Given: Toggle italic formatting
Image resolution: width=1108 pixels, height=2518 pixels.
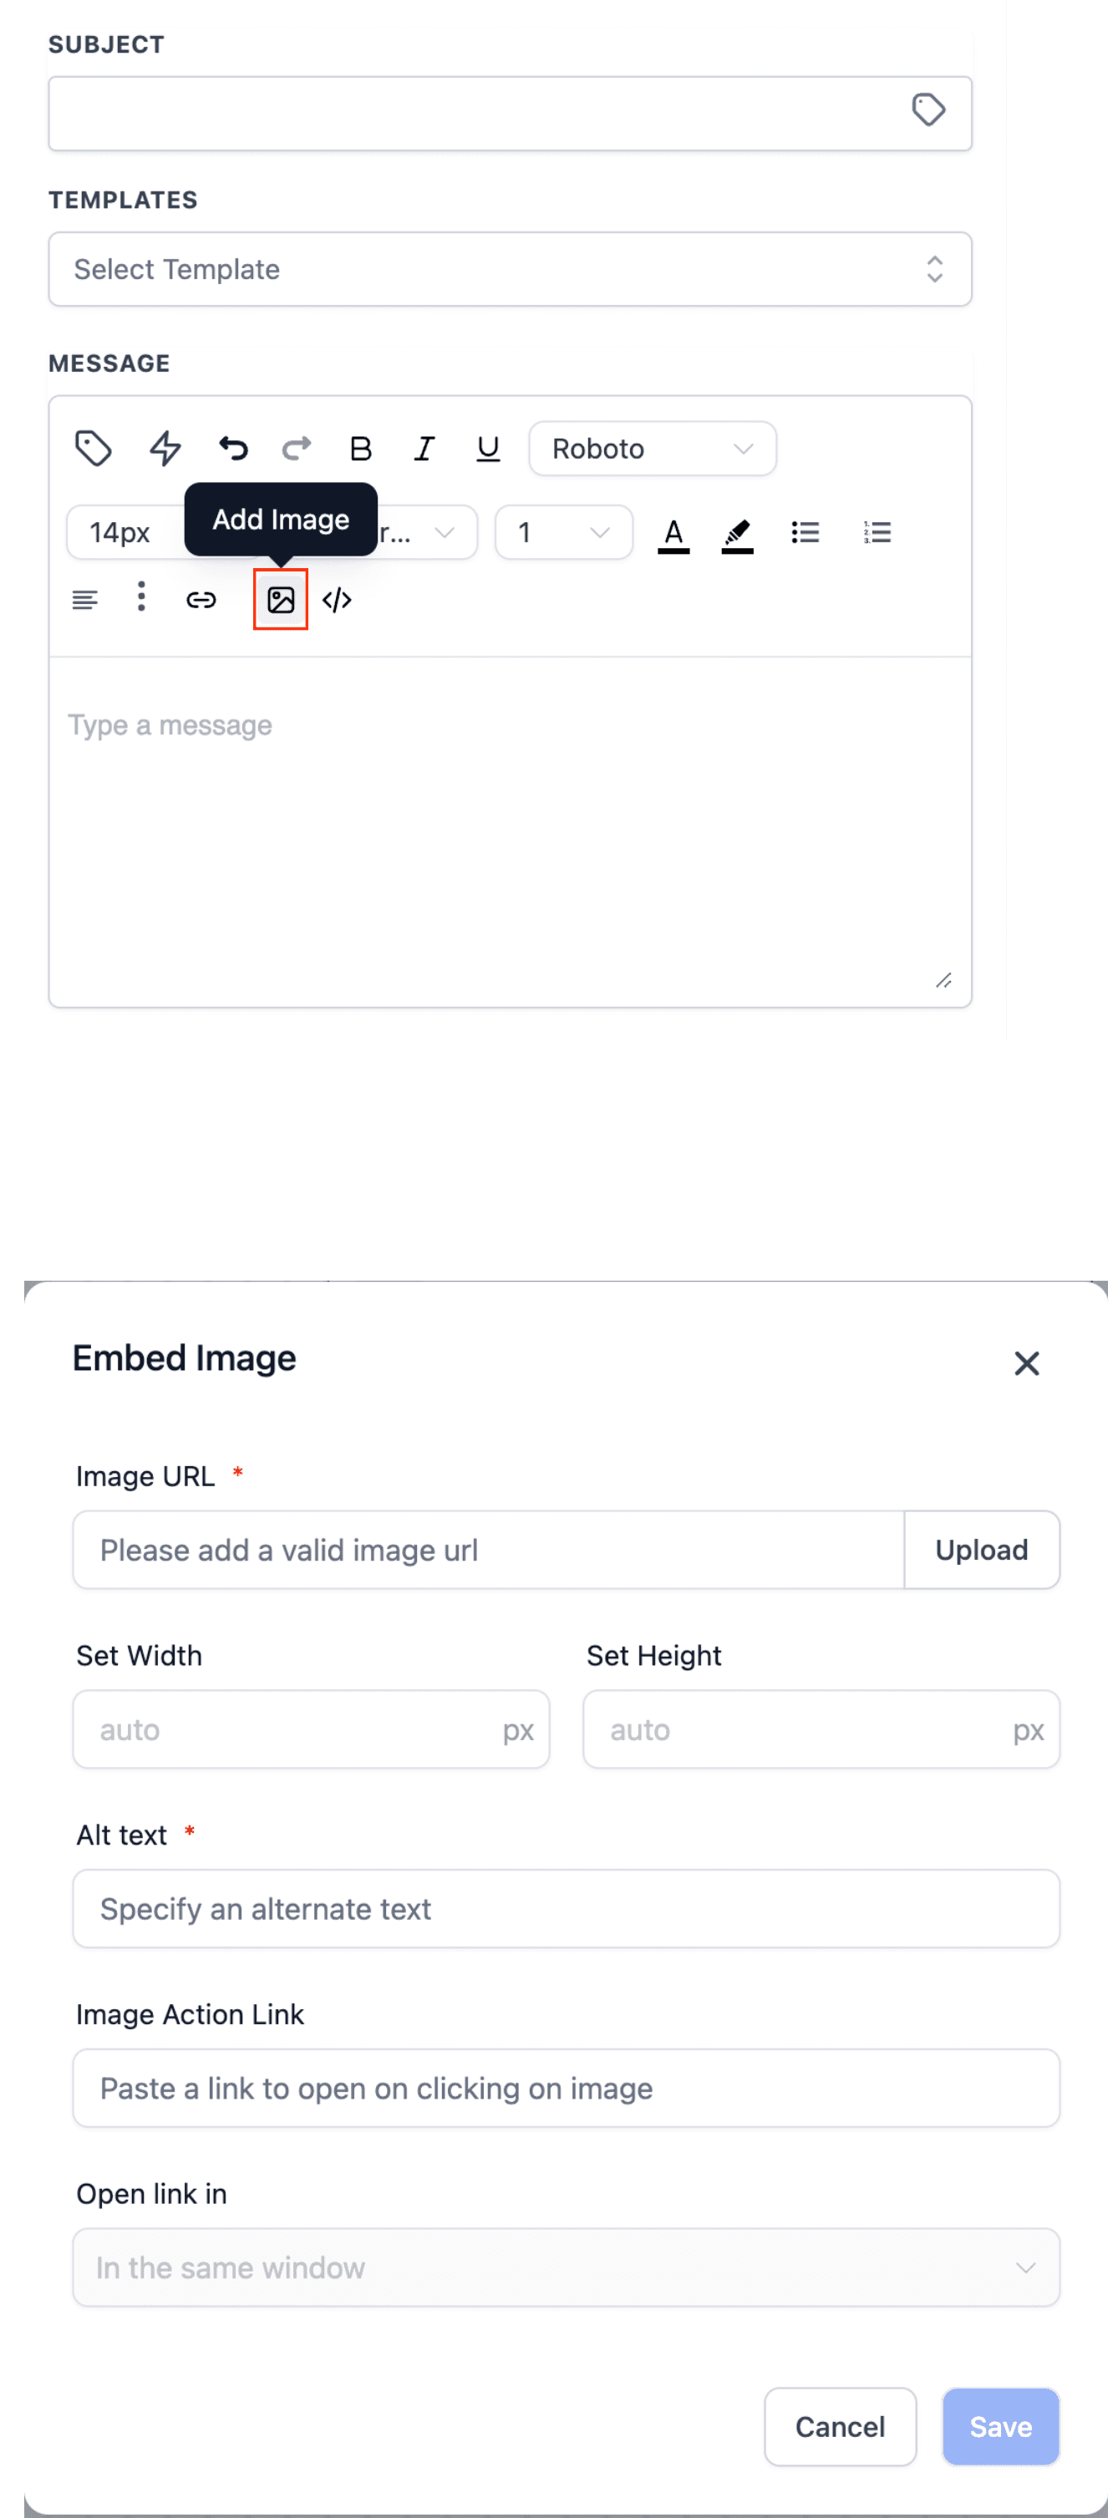Looking at the screenshot, I should [x=424, y=449].
